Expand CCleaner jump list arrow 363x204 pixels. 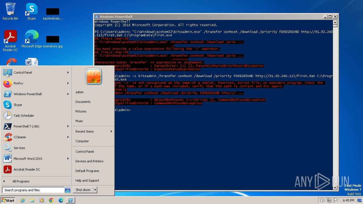(68, 137)
